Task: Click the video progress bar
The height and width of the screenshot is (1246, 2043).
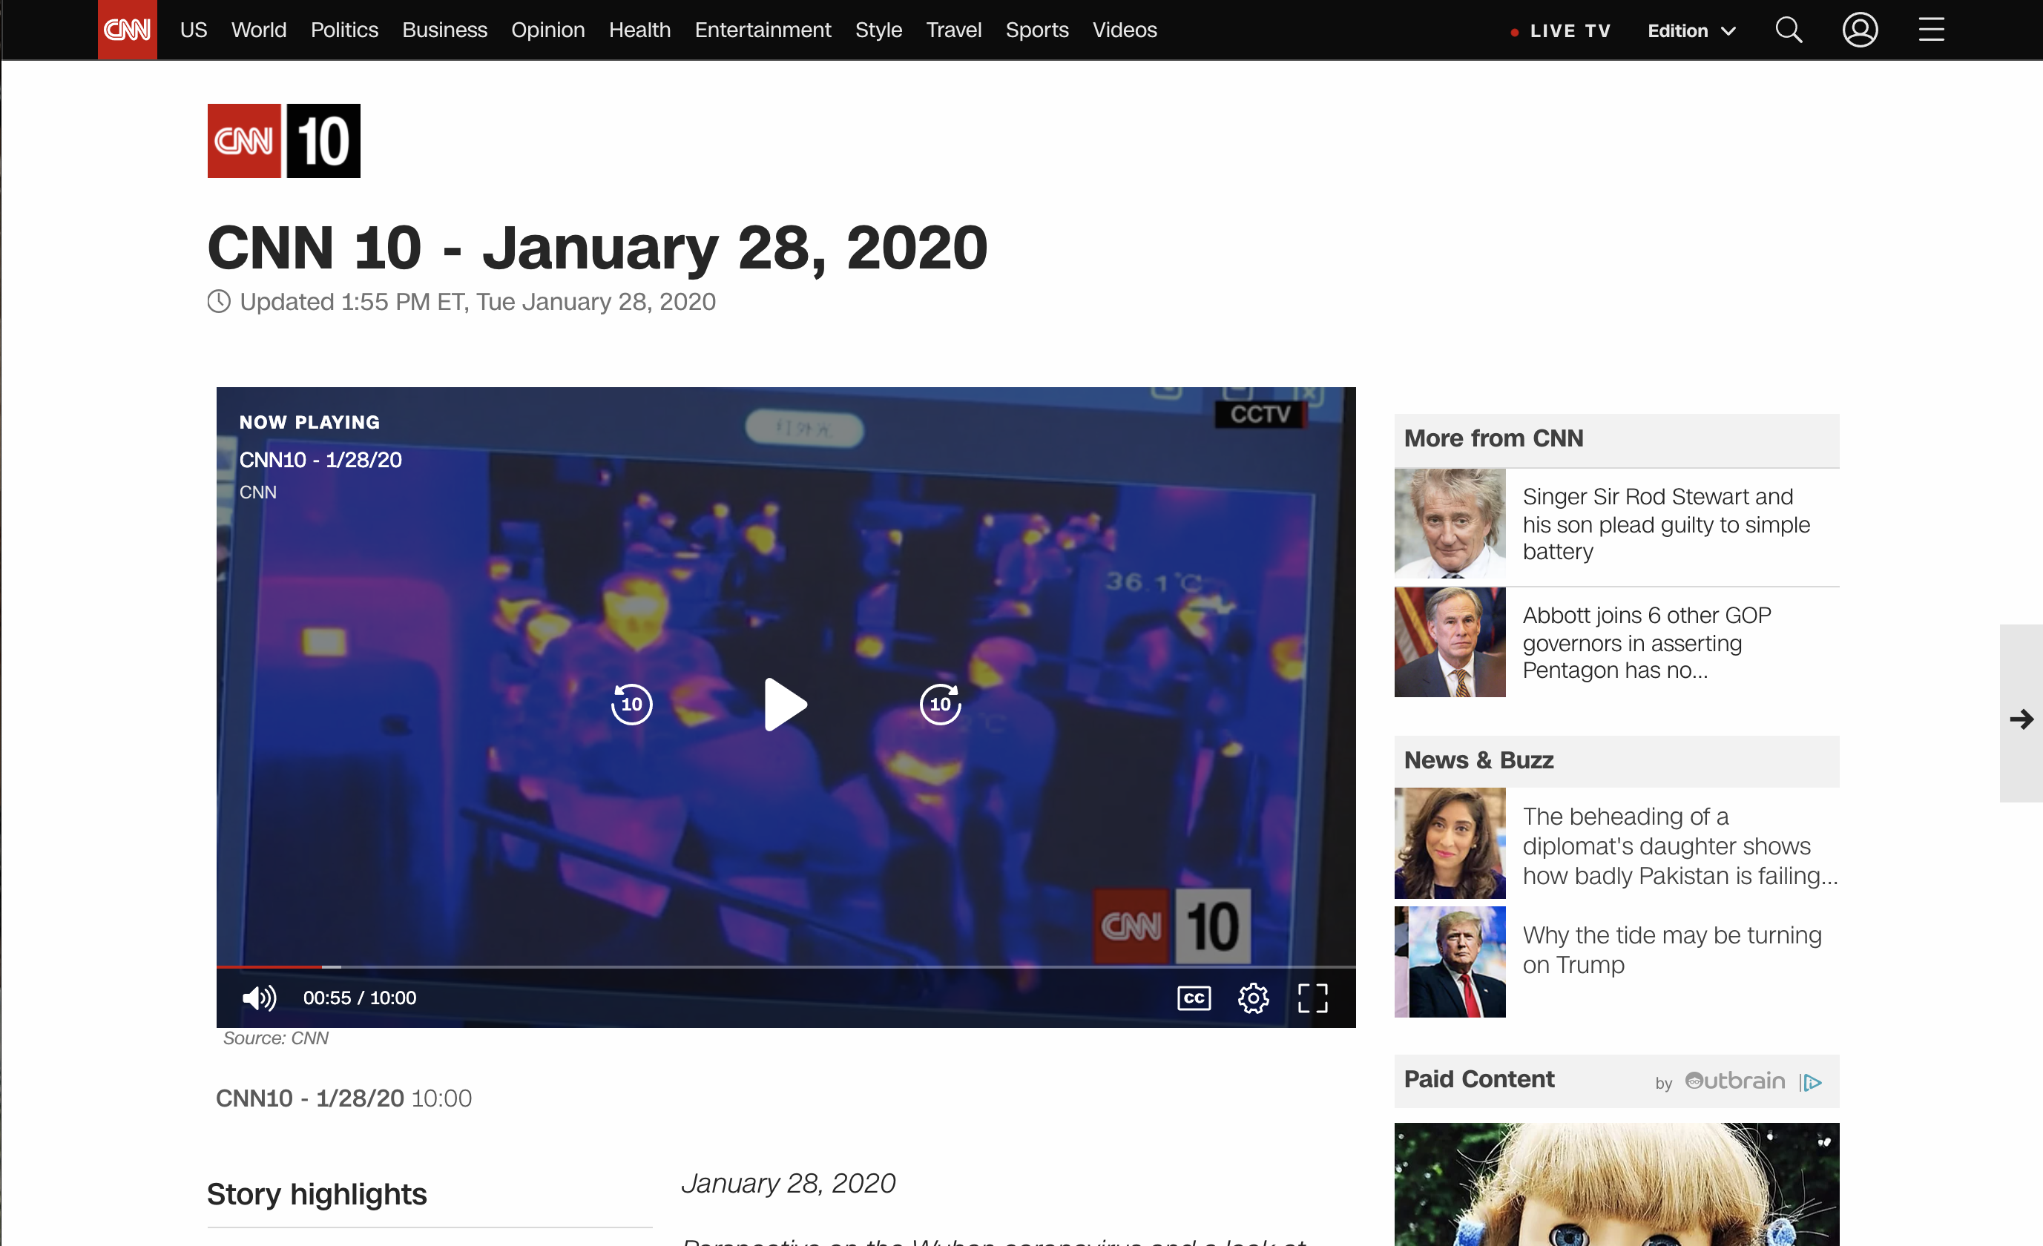Action: pos(785,966)
